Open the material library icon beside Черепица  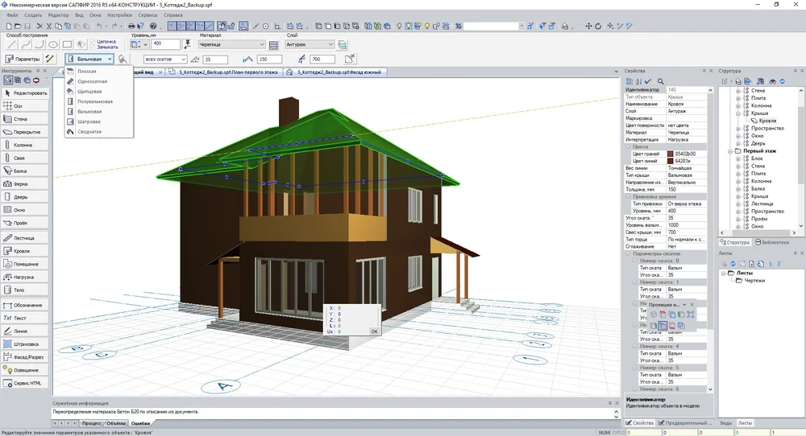coord(273,45)
